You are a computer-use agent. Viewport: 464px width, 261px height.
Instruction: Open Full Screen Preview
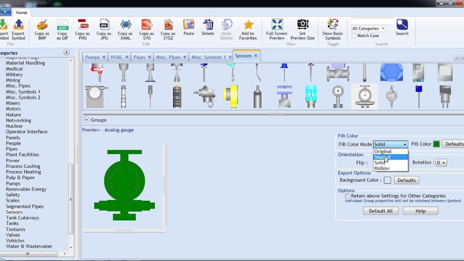click(x=277, y=30)
